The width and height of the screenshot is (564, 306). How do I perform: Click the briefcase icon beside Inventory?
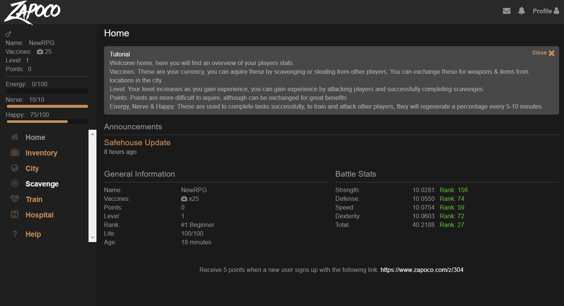click(x=15, y=153)
